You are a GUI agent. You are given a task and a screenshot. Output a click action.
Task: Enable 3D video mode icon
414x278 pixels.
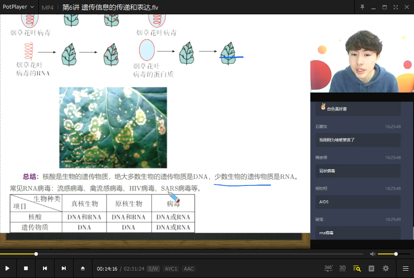[x=343, y=268]
